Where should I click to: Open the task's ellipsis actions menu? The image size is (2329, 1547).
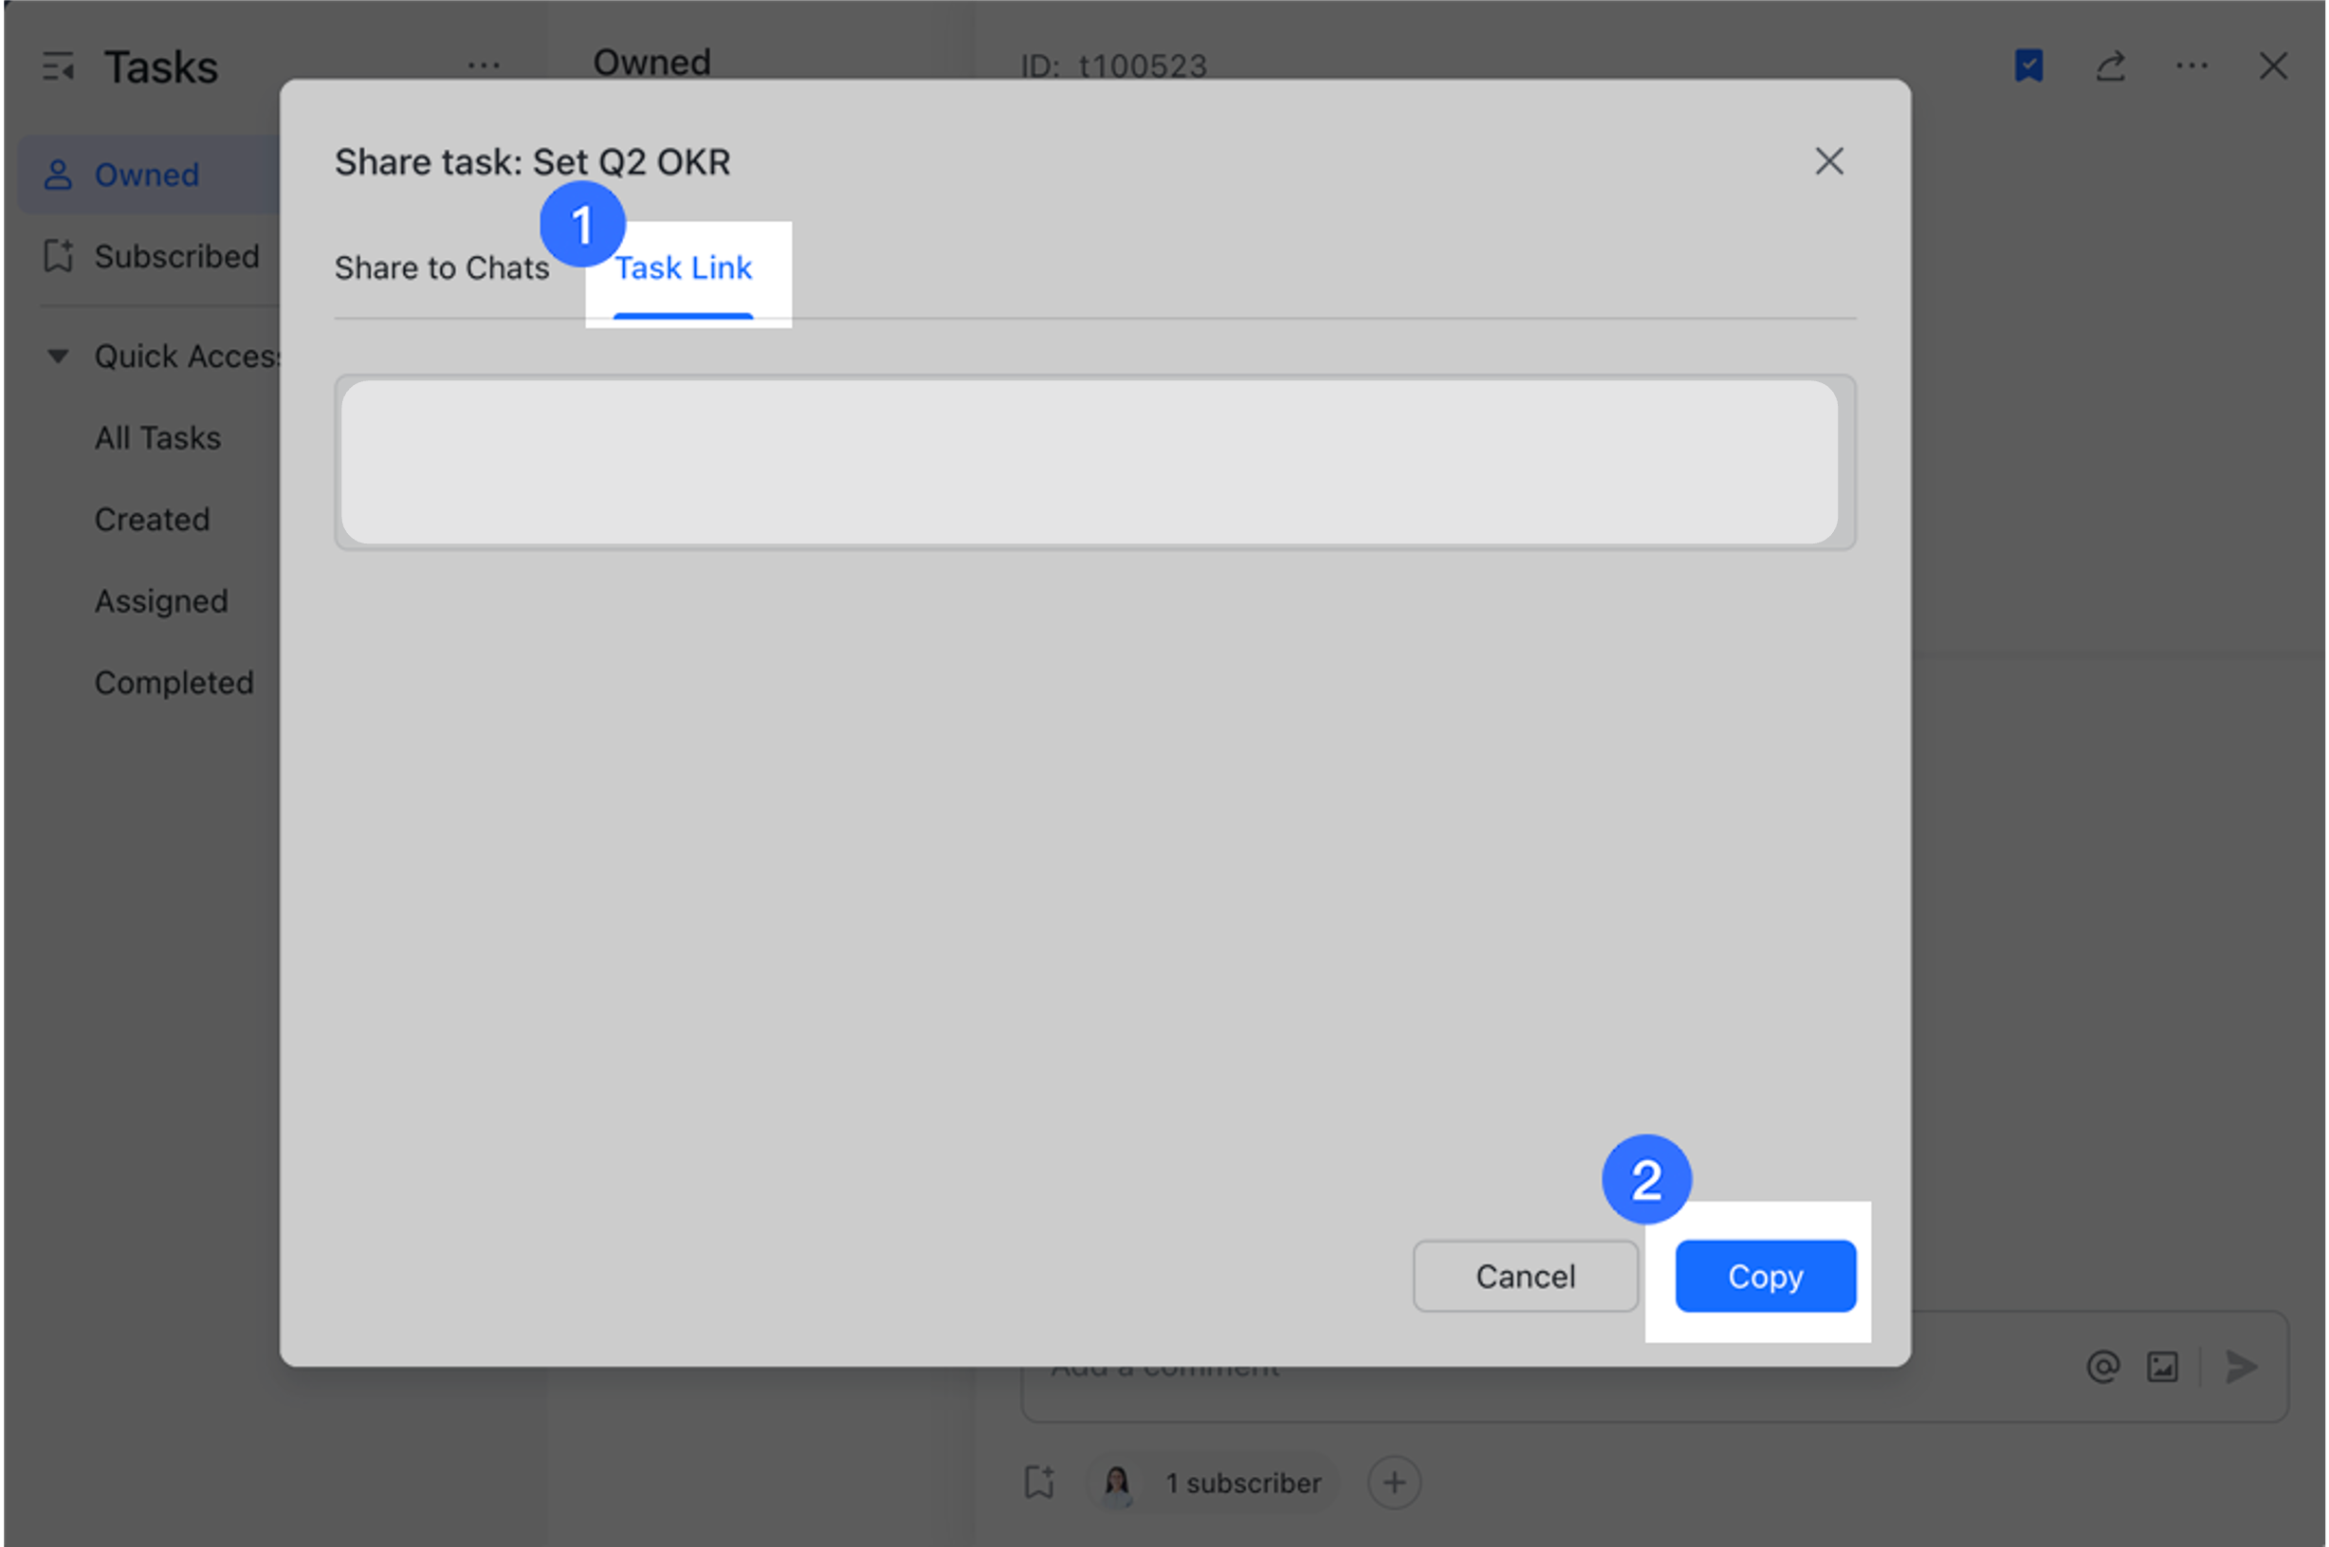(x=2191, y=66)
